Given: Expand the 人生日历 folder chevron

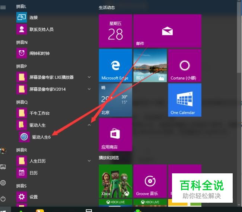Looking at the screenshot, I should pos(89,161).
